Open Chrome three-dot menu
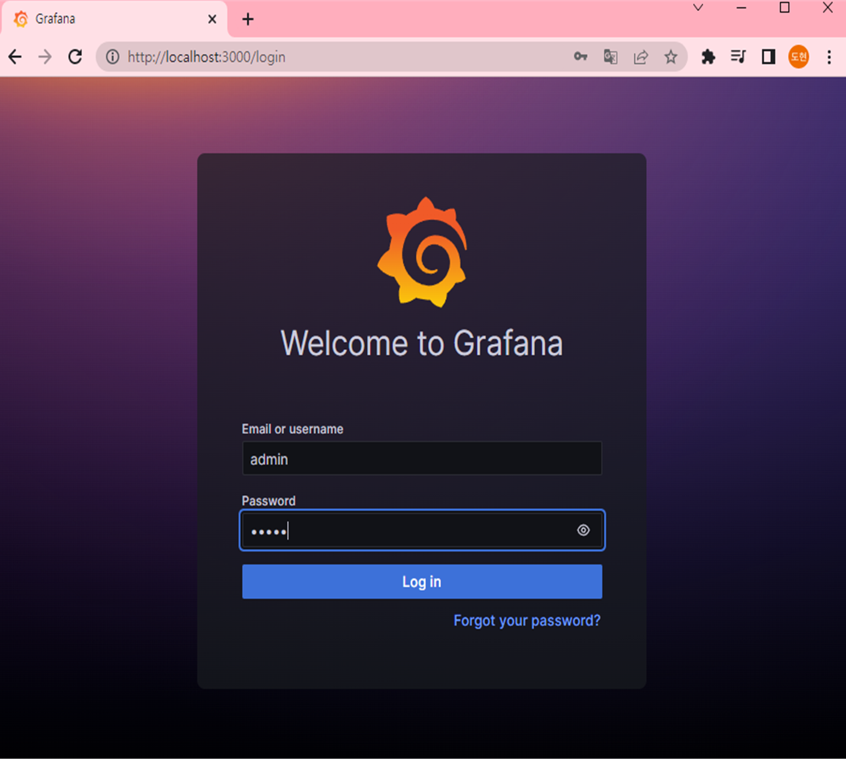Viewport: 846px width, 759px height. (829, 57)
